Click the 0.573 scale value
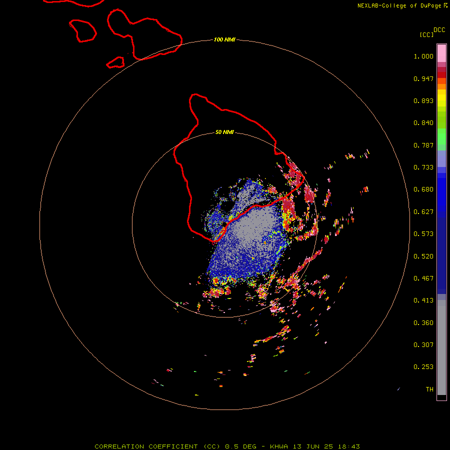Viewport: 450px width, 450px height. 423,234
